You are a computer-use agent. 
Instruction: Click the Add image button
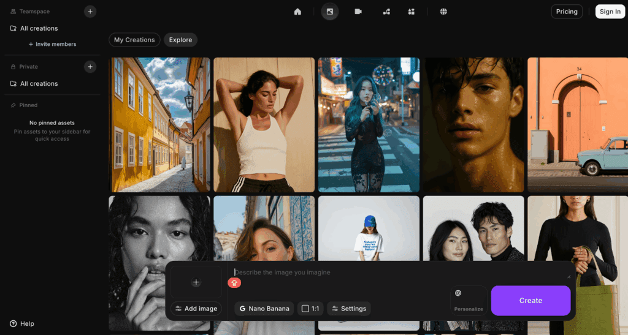click(x=196, y=309)
